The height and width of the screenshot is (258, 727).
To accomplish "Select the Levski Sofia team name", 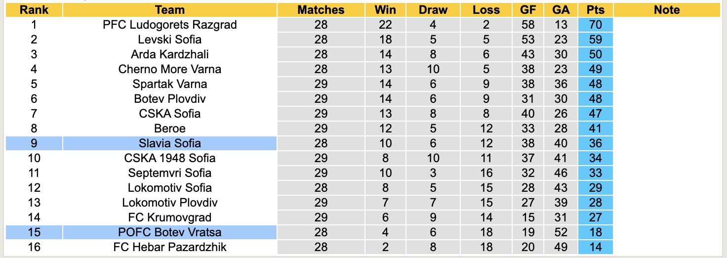I will pyautogui.click(x=169, y=40).
